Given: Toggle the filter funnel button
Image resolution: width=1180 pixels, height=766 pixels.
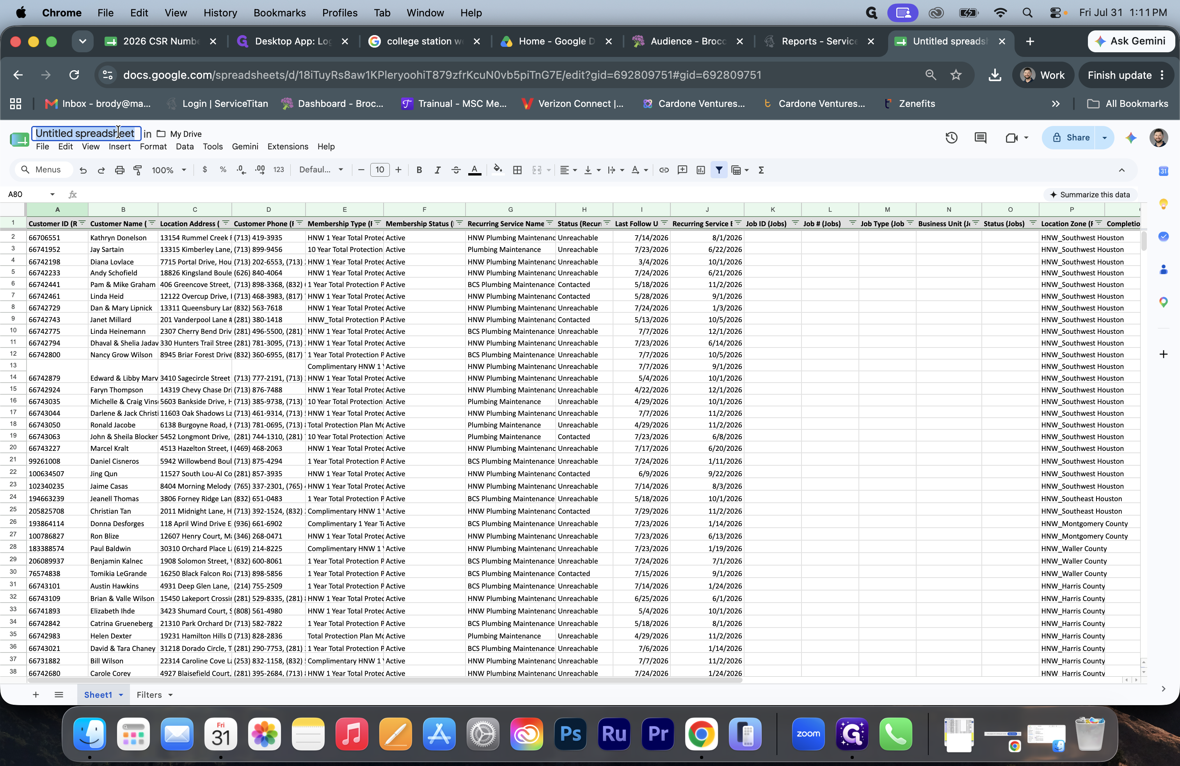Looking at the screenshot, I should 719,170.
